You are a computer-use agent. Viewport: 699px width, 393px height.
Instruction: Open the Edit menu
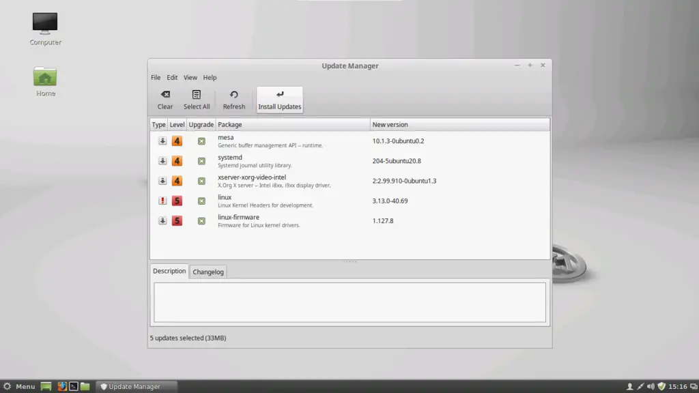coord(172,78)
